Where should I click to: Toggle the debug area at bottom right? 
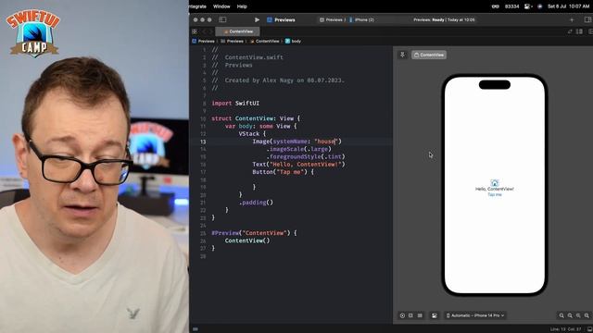click(589, 329)
